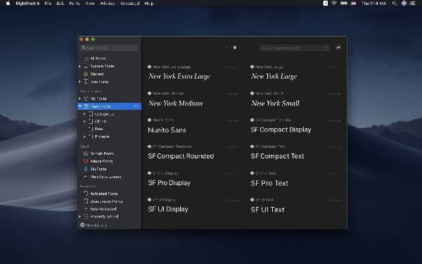The width and height of the screenshot is (422, 264).
Task: Select All Fonts in the sidebar
Action: point(95,58)
